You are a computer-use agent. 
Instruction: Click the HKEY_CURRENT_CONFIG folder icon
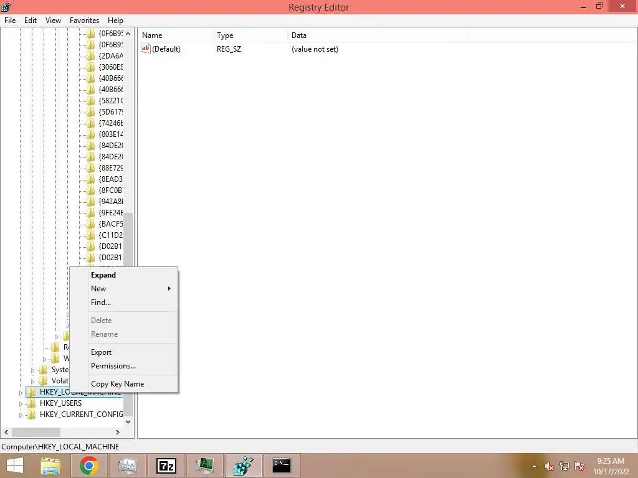[x=31, y=414]
